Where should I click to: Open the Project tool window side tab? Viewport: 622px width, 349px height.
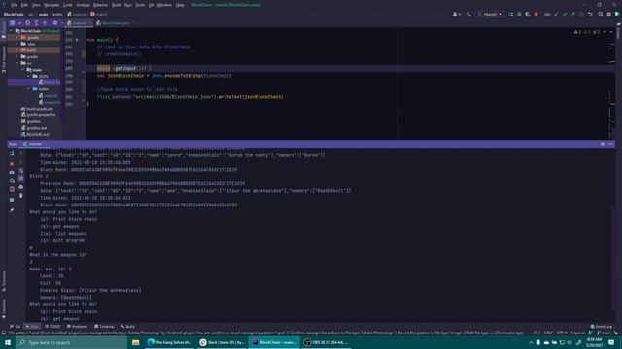point(4,30)
